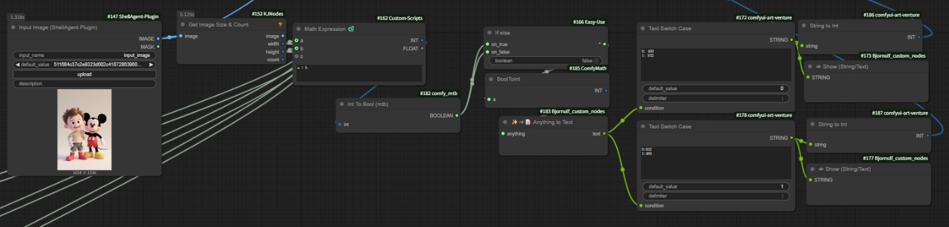This screenshot has height=227, width=949.
Task: Click the eye icon on Show (String/Text) node #177
Action: coord(819,169)
